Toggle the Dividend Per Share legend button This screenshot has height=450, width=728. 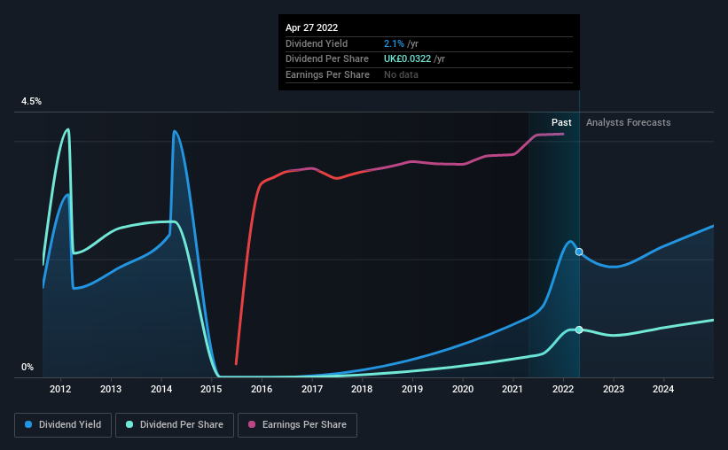175,424
